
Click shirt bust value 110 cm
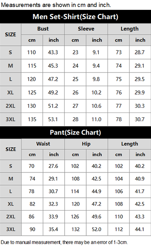click(32, 52)
